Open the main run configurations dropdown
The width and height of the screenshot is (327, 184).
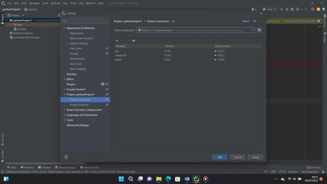tap(269, 9)
